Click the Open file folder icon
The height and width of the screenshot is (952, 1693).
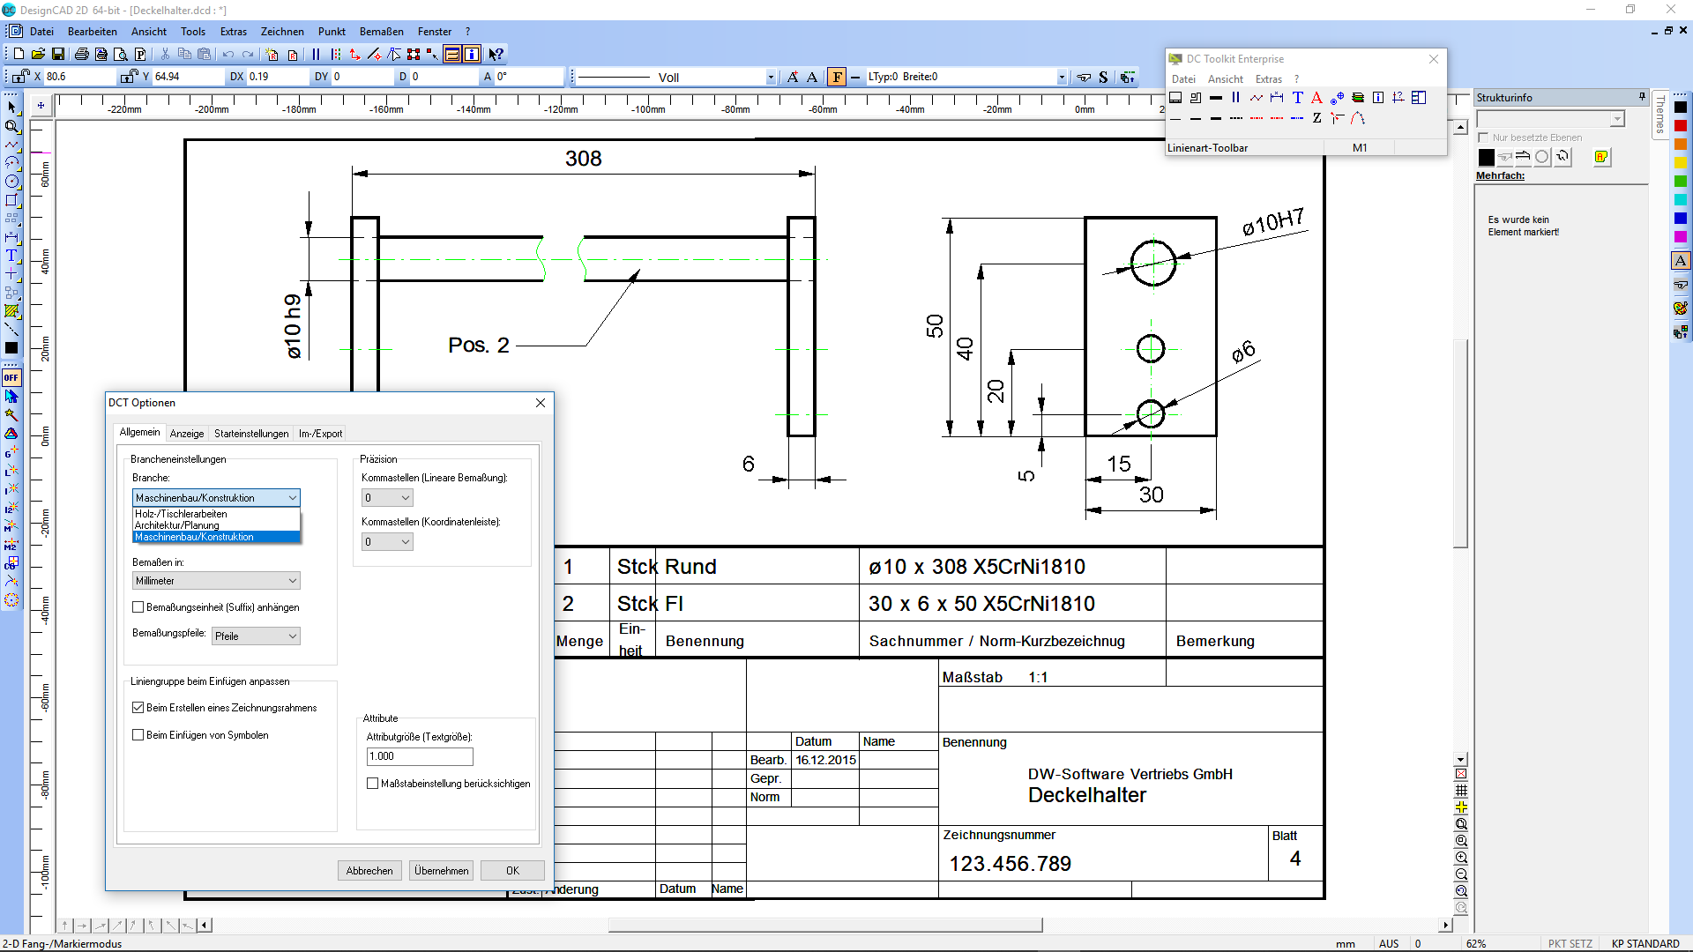point(38,54)
